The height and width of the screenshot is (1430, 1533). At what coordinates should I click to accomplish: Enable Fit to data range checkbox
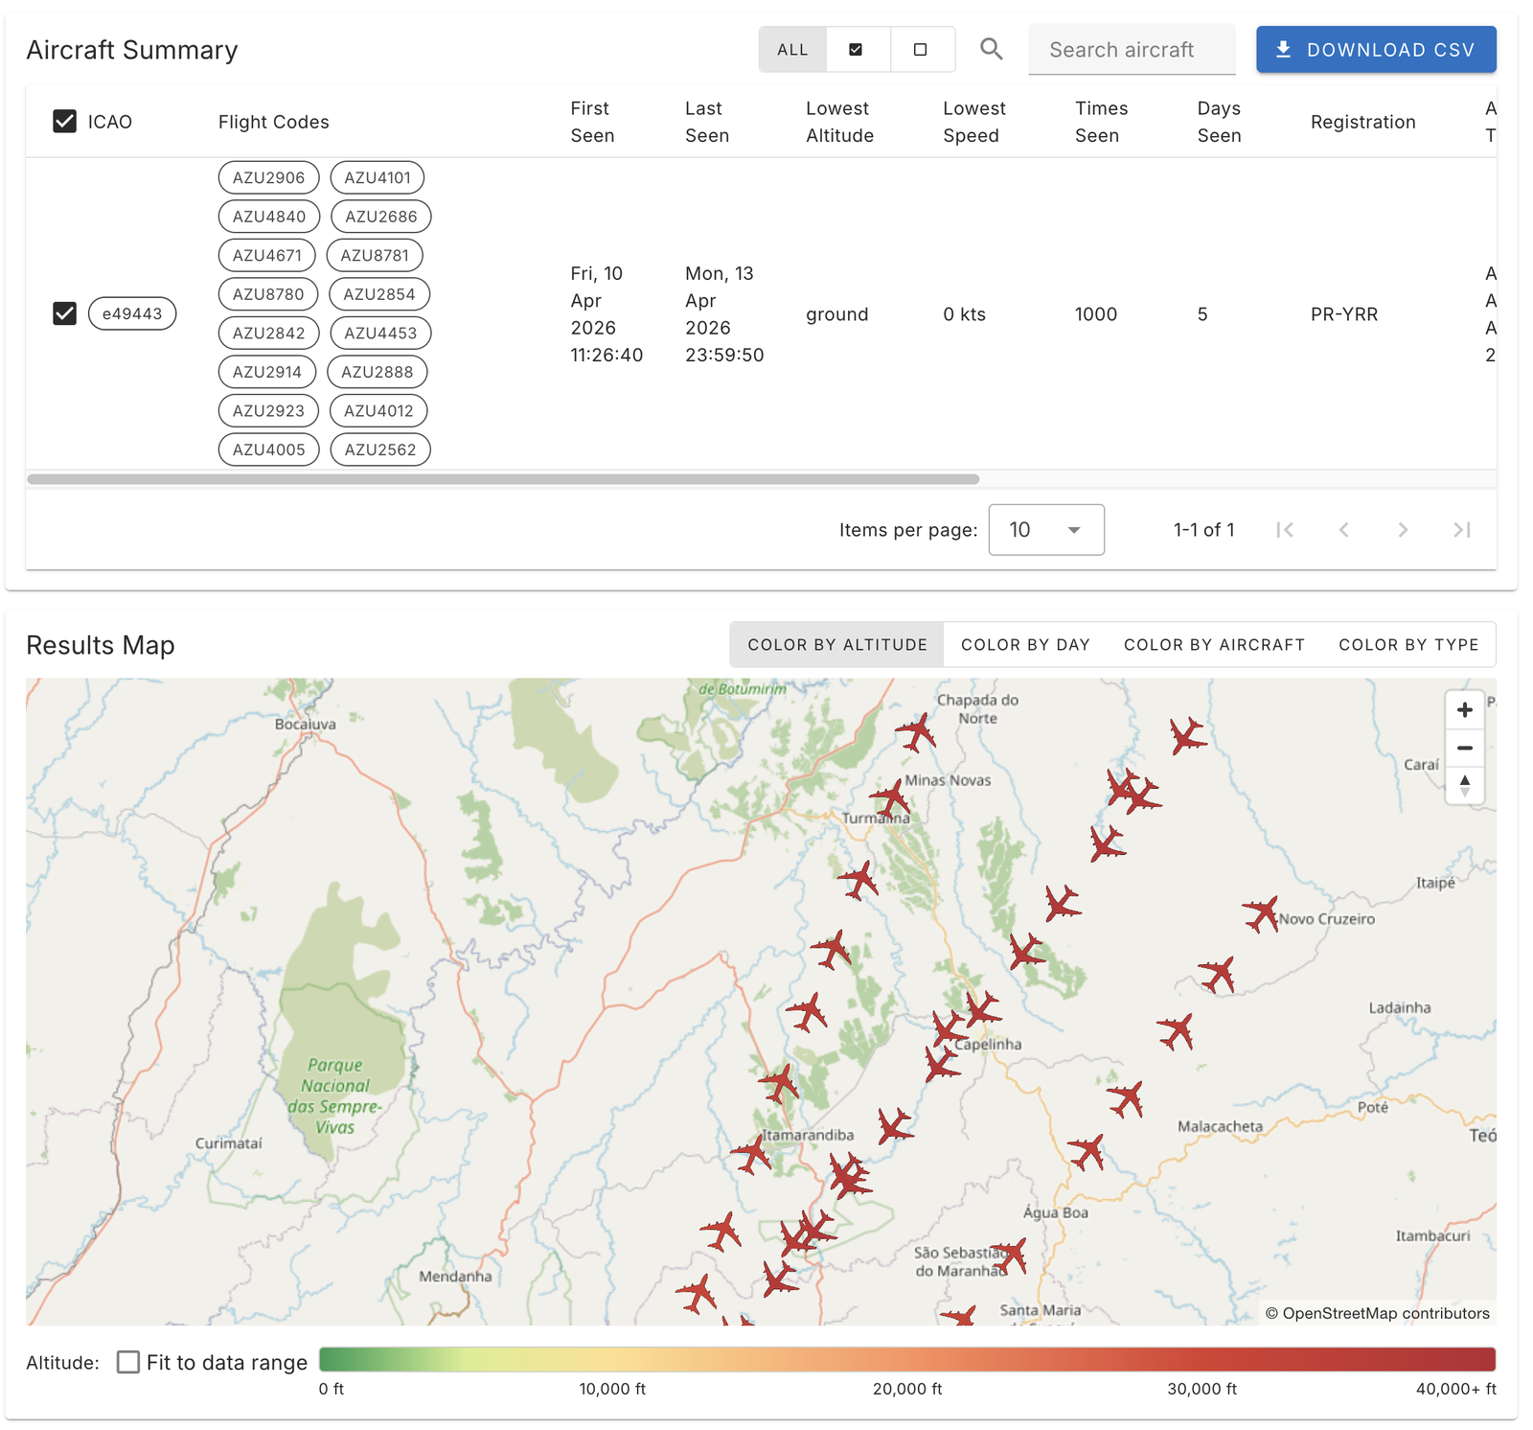tap(128, 1362)
